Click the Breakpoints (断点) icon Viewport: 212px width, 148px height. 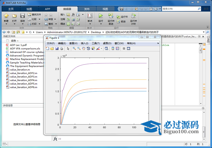coord(90,16)
